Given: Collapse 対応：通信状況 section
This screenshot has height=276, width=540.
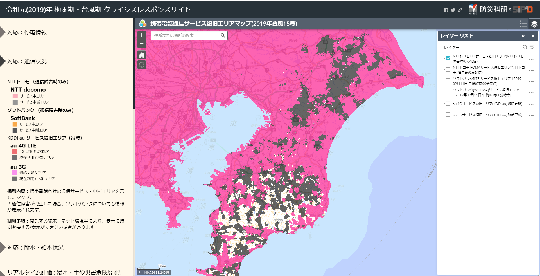Looking at the screenshot, I should point(66,61).
